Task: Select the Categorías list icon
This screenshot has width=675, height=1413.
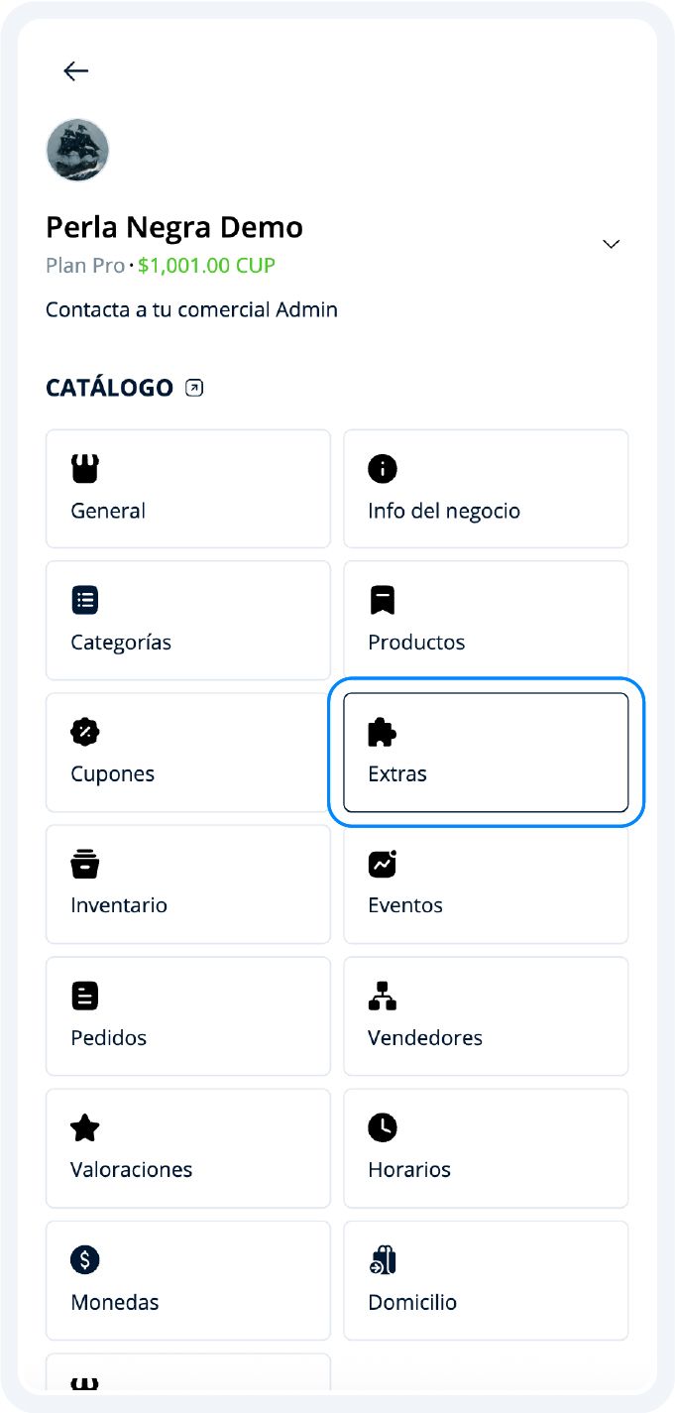Action: (x=84, y=600)
